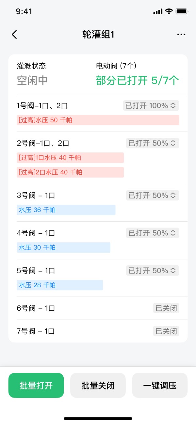The height and width of the screenshot is (424, 196).
Task: Expand valve 2 "已打开 50%" selector
Action: [x=153, y=143]
